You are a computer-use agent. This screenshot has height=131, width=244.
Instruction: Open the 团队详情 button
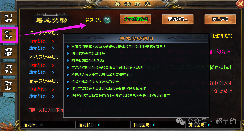tap(220, 19)
